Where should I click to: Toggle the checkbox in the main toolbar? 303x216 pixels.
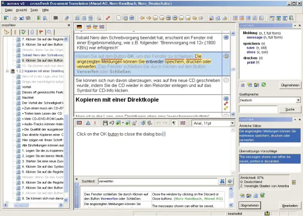coord(119,18)
